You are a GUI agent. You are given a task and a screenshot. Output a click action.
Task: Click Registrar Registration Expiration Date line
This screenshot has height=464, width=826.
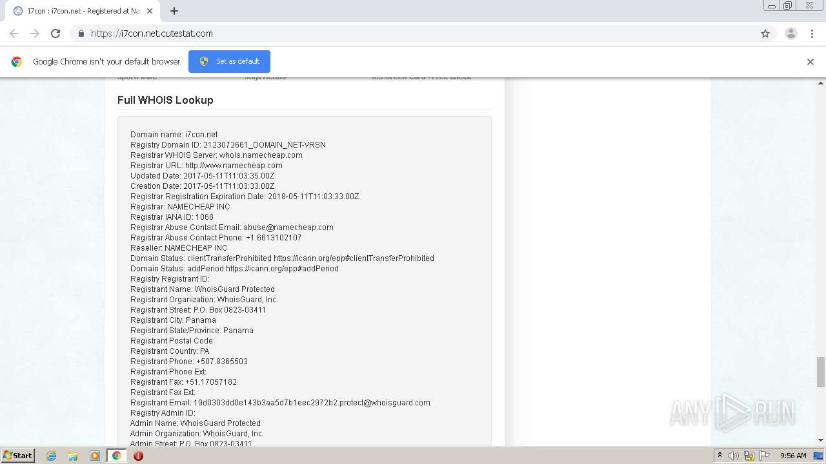[245, 197]
